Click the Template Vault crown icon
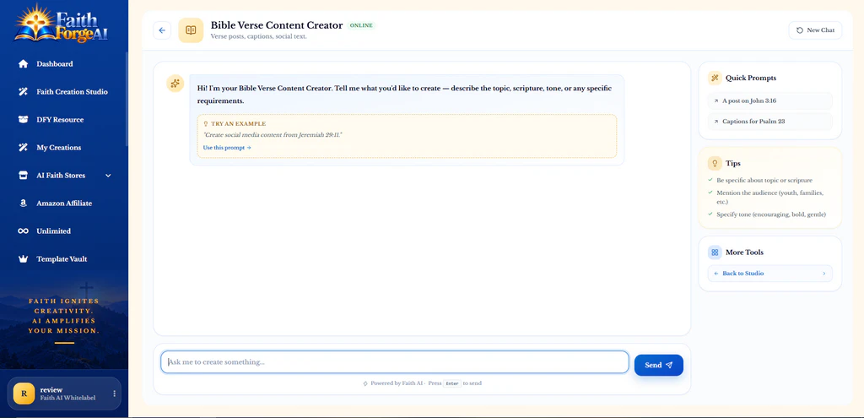 [x=23, y=258]
